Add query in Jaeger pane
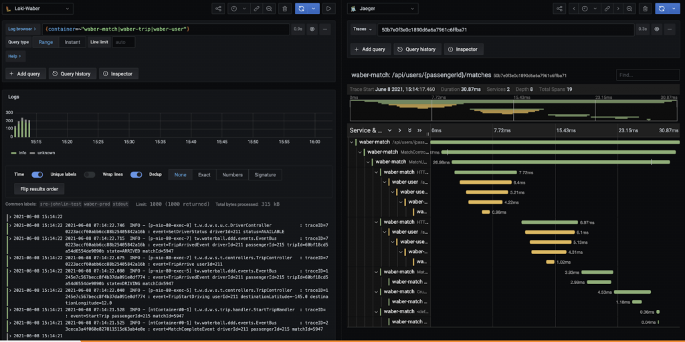Viewport: 685px width, 342px height. coord(371,49)
